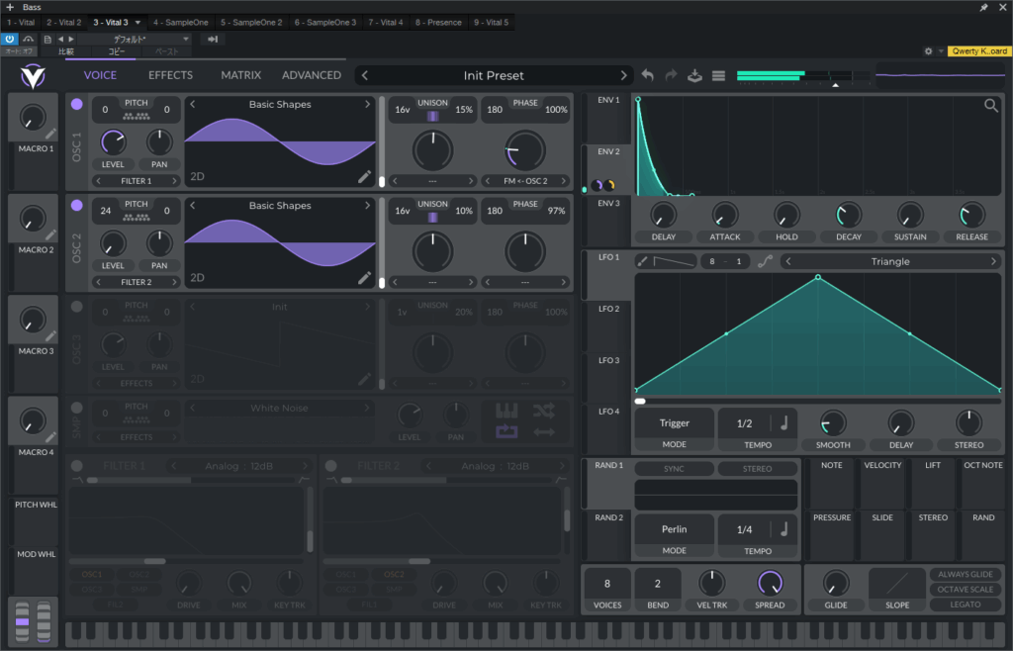Viewport: 1013px width, 651px height.
Task: Disable oscillator 1 power toggle
Action: coord(77,104)
